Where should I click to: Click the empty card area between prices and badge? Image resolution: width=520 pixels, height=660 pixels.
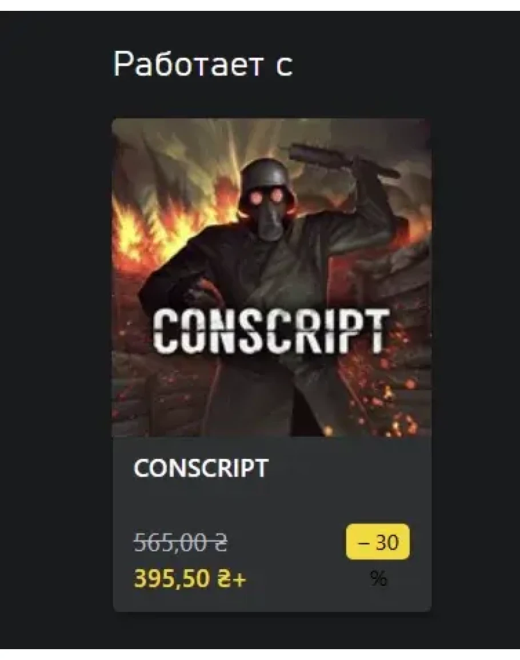[295, 560]
